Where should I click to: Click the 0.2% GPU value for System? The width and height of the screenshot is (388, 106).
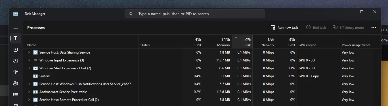pyautogui.click(x=291, y=76)
